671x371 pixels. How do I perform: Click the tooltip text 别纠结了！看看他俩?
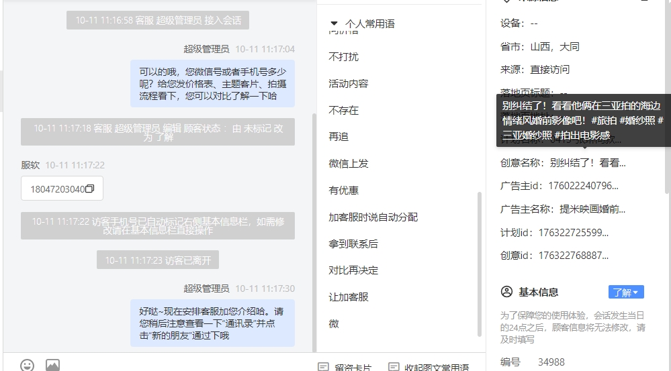pos(583,120)
